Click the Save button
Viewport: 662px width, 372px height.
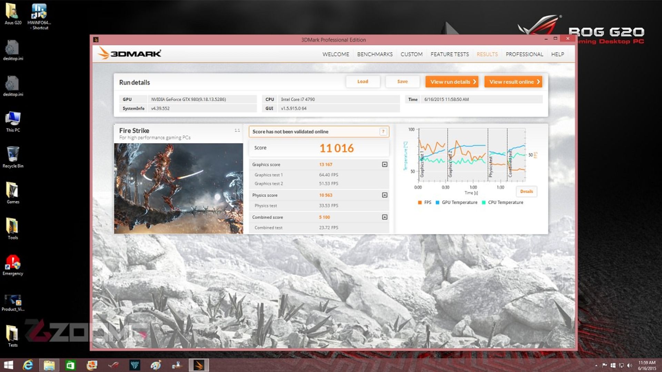tap(402, 81)
